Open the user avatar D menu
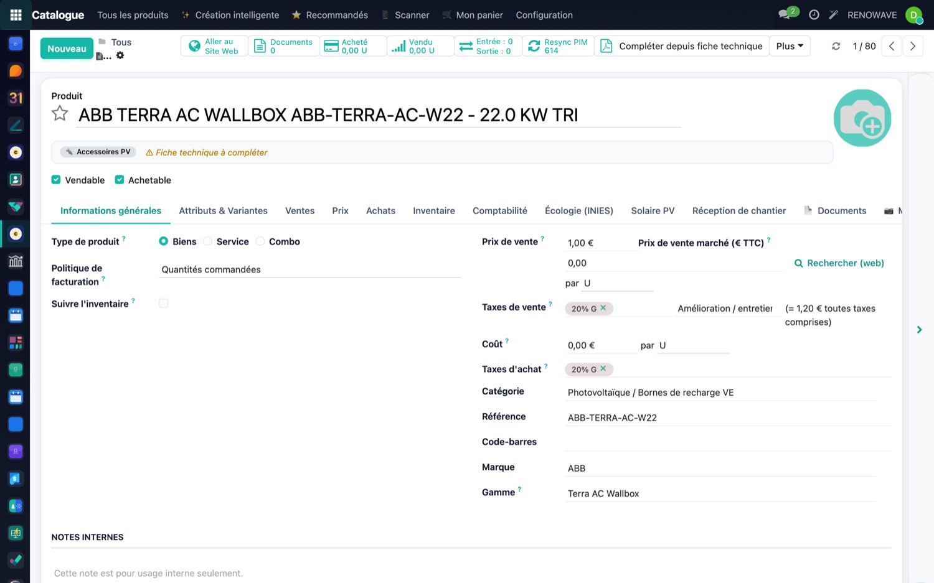 [913, 15]
